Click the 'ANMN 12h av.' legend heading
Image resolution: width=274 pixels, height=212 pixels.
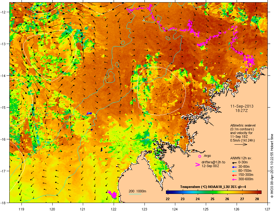(x=241, y=158)
